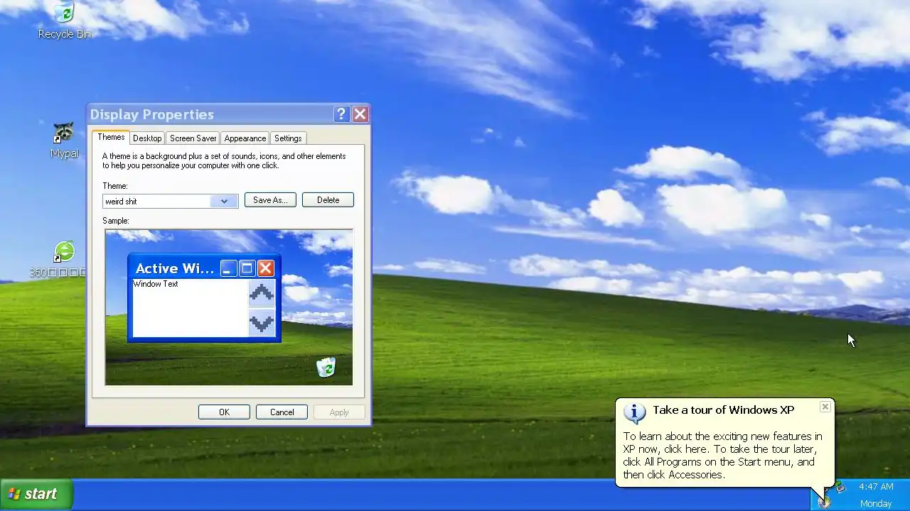Viewport: 910px width, 511px height.
Task: Confirm with the OK button
Action: (x=224, y=412)
